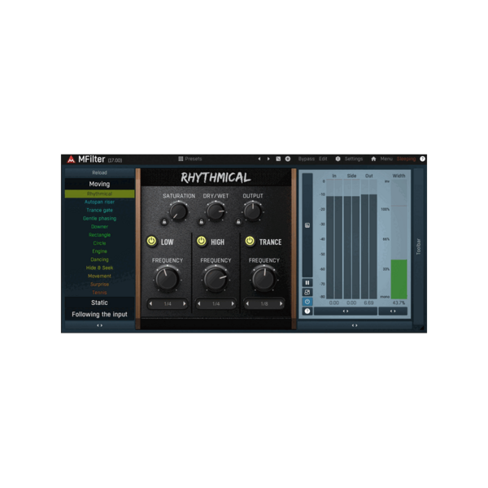Adjust the TRANCE Frequency knob
488x488 pixels.
tap(264, 279)
